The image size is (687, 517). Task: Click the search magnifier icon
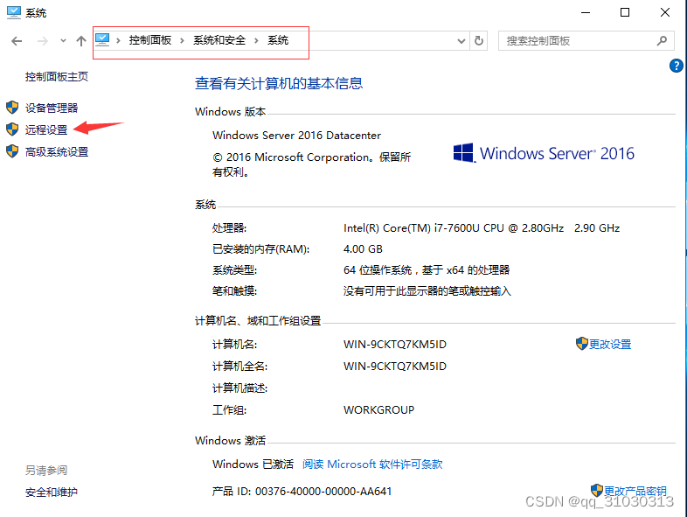click(x=662, y=41)
